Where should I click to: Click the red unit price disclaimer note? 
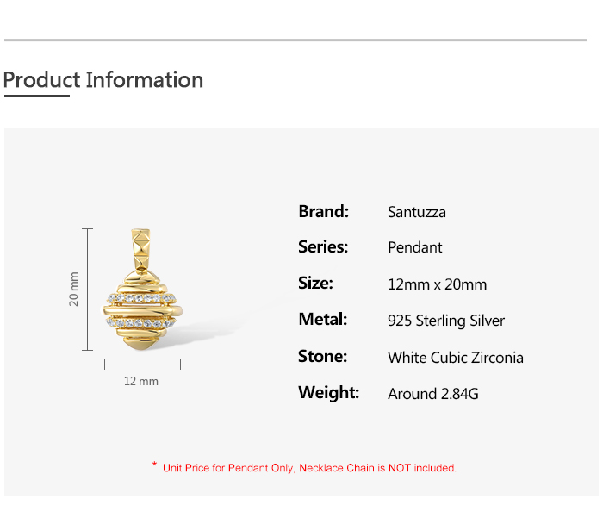tap(309, 468)
